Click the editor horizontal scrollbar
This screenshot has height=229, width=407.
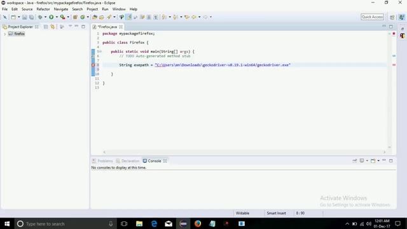(244, 152)
